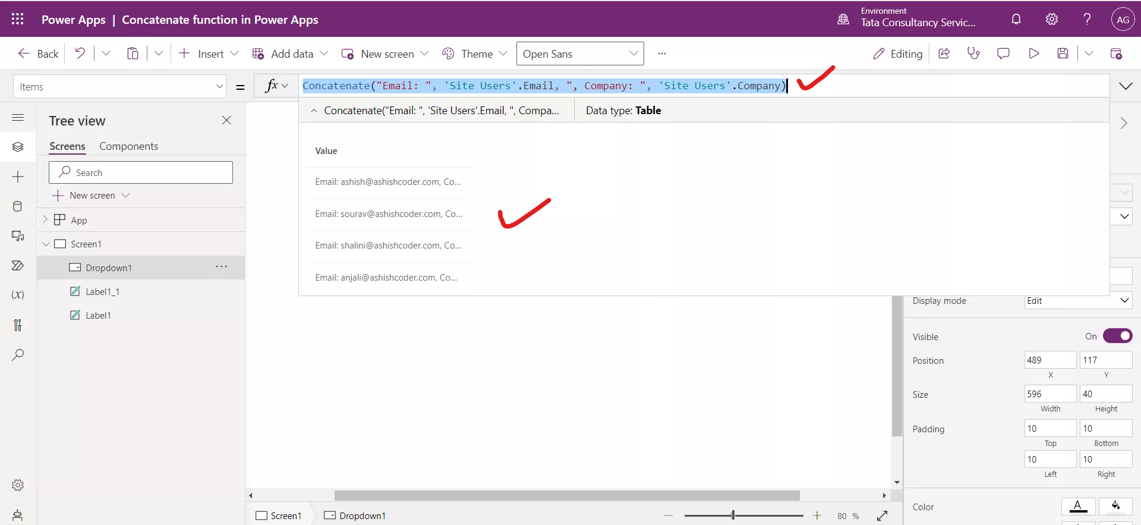Collapse the Screen1 tree node

(x=46, y=244)
